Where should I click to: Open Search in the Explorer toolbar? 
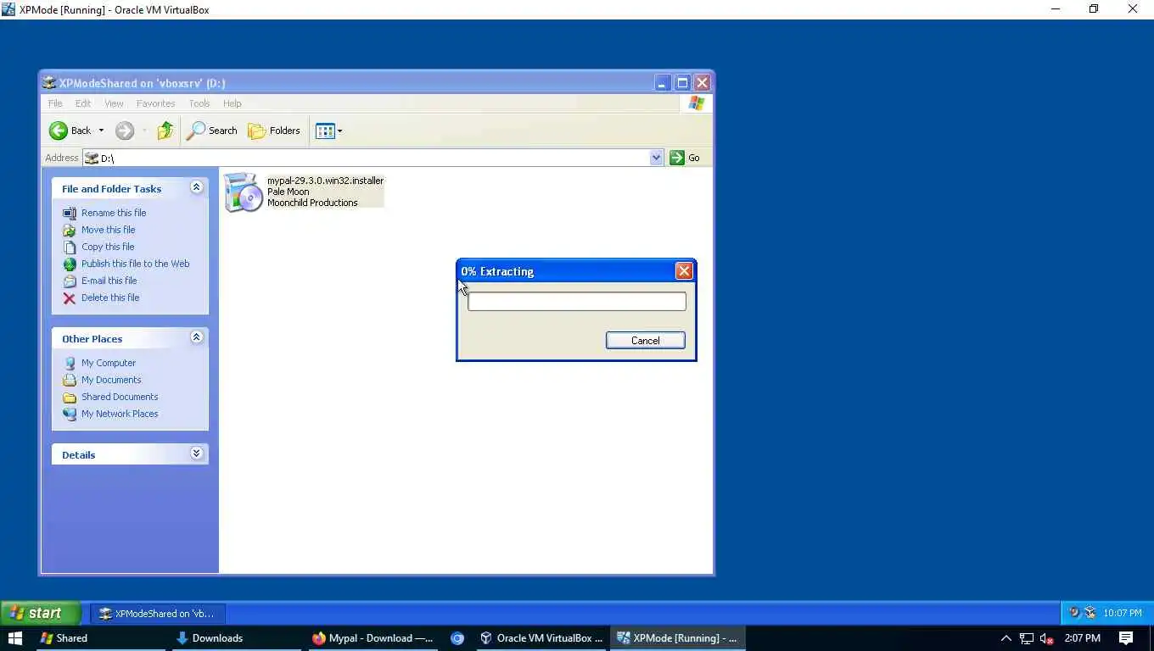point(212,131)
